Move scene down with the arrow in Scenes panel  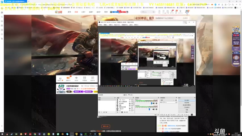106,112
